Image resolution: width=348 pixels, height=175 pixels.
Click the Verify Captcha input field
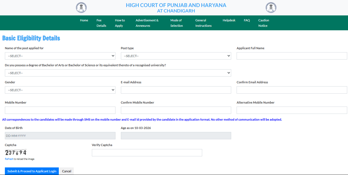point(147,153)
